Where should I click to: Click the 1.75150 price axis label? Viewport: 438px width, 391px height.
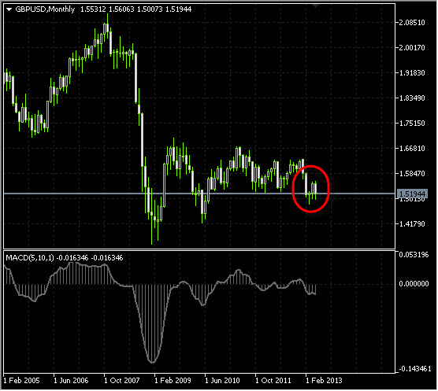pos(412,124)
